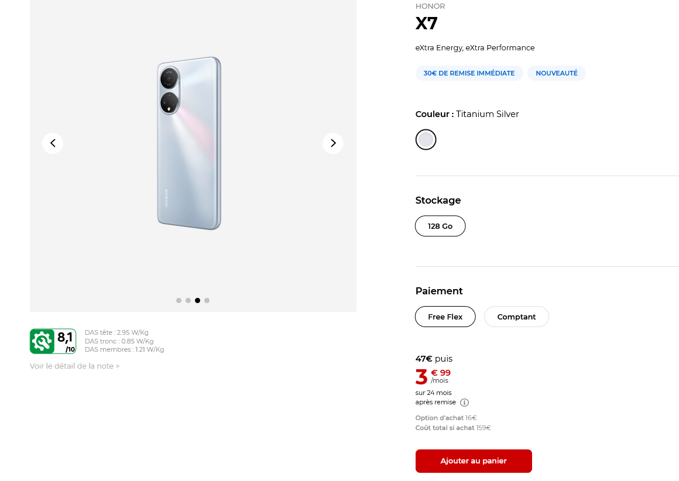The width and height of the screenshot is (679, 481).
Task: Select the 128 Go storage option
Action: (440, 226)
